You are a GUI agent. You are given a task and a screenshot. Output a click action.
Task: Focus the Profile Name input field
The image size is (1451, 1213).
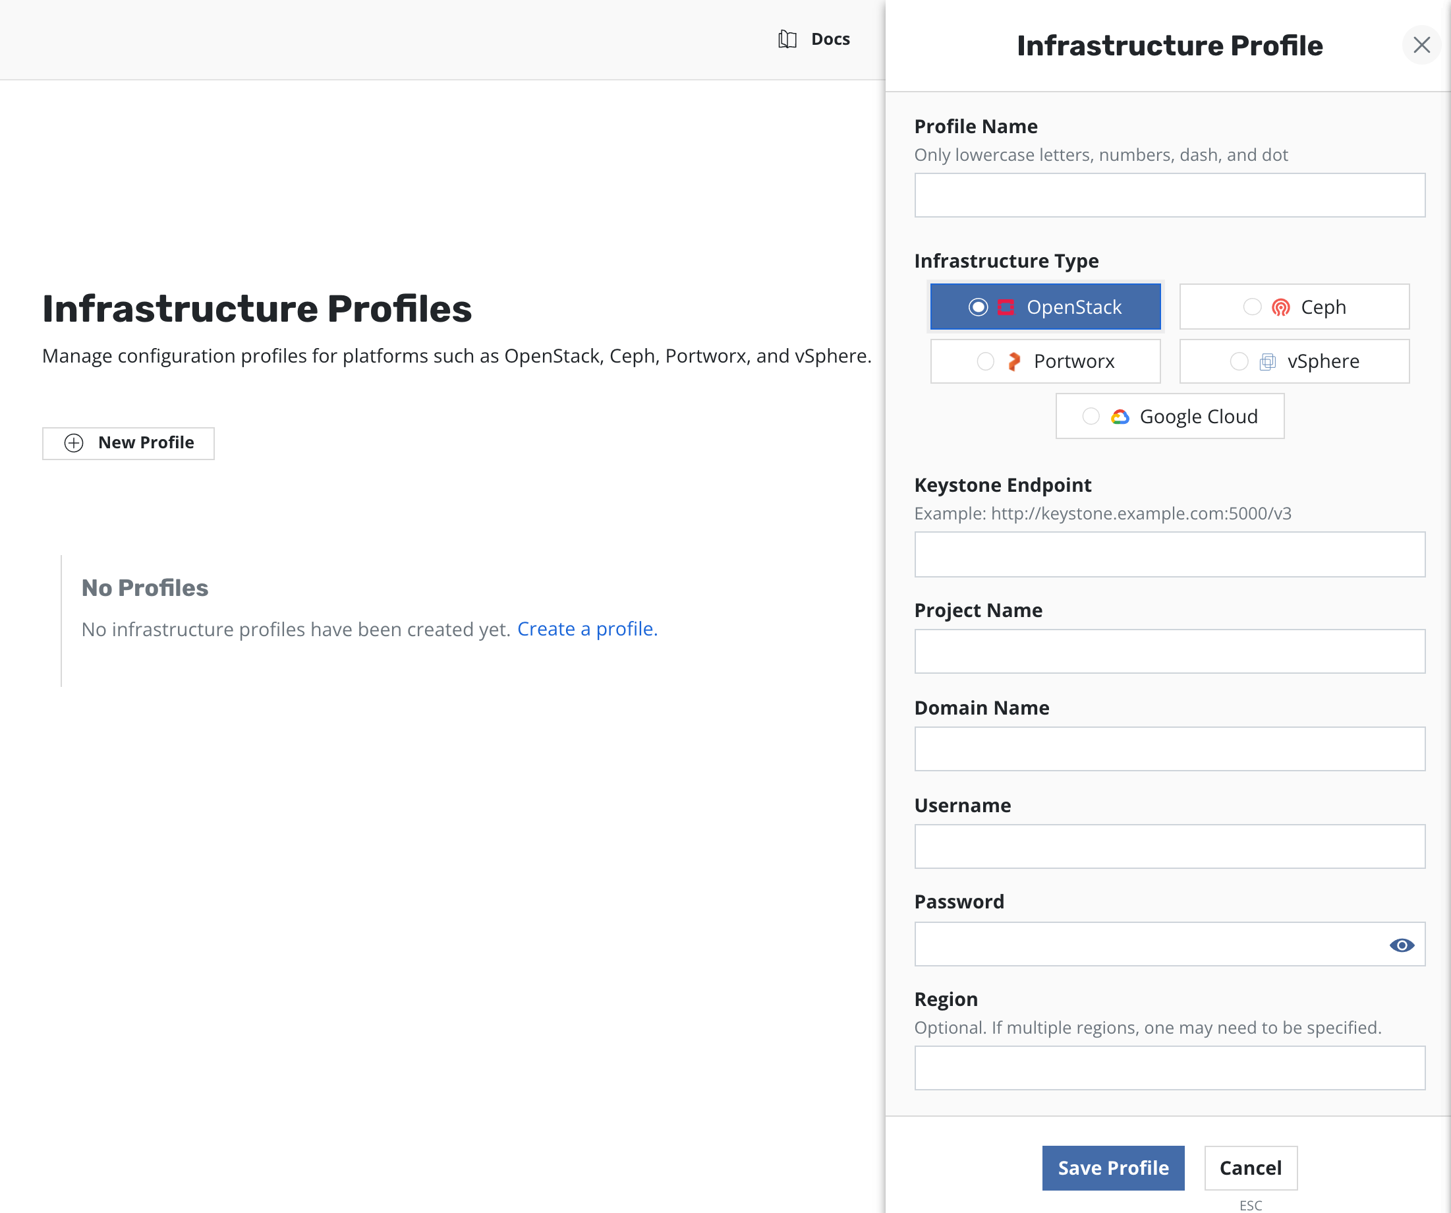coord(1169,196)
